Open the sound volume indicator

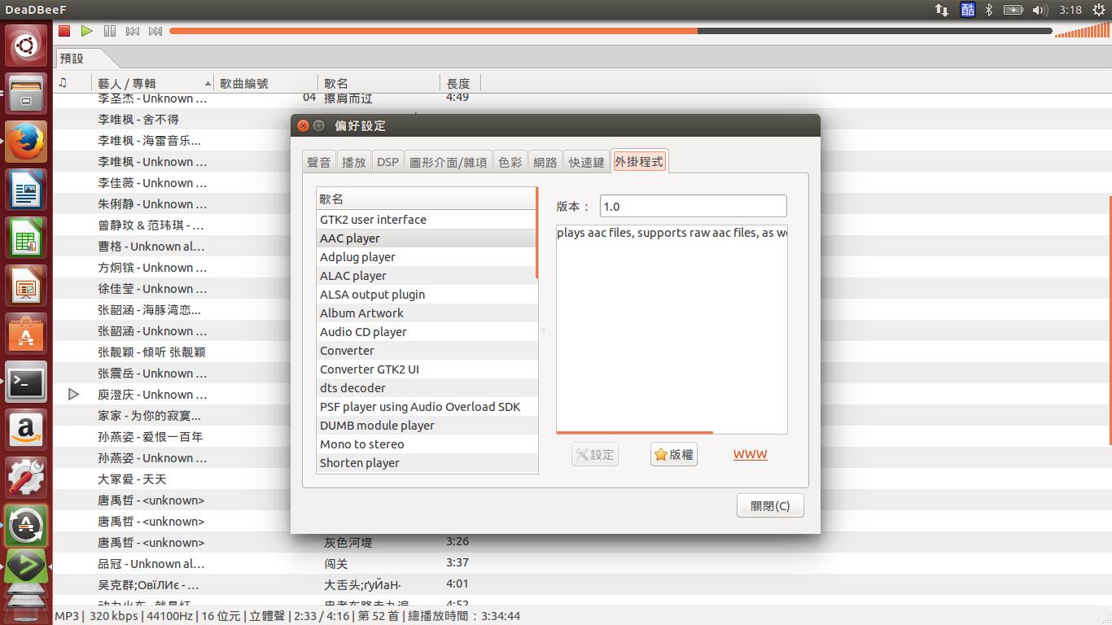tap(1040, 10)
